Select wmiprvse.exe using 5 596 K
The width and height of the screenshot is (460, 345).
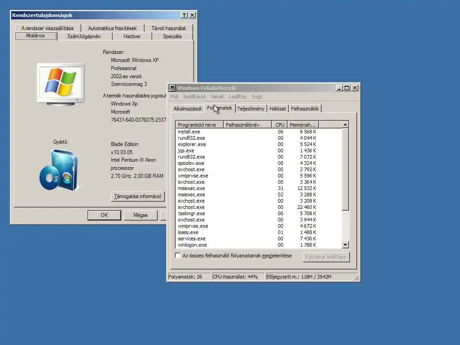click(x=259, y=176)
